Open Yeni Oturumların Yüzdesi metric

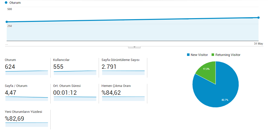[27, 119]
